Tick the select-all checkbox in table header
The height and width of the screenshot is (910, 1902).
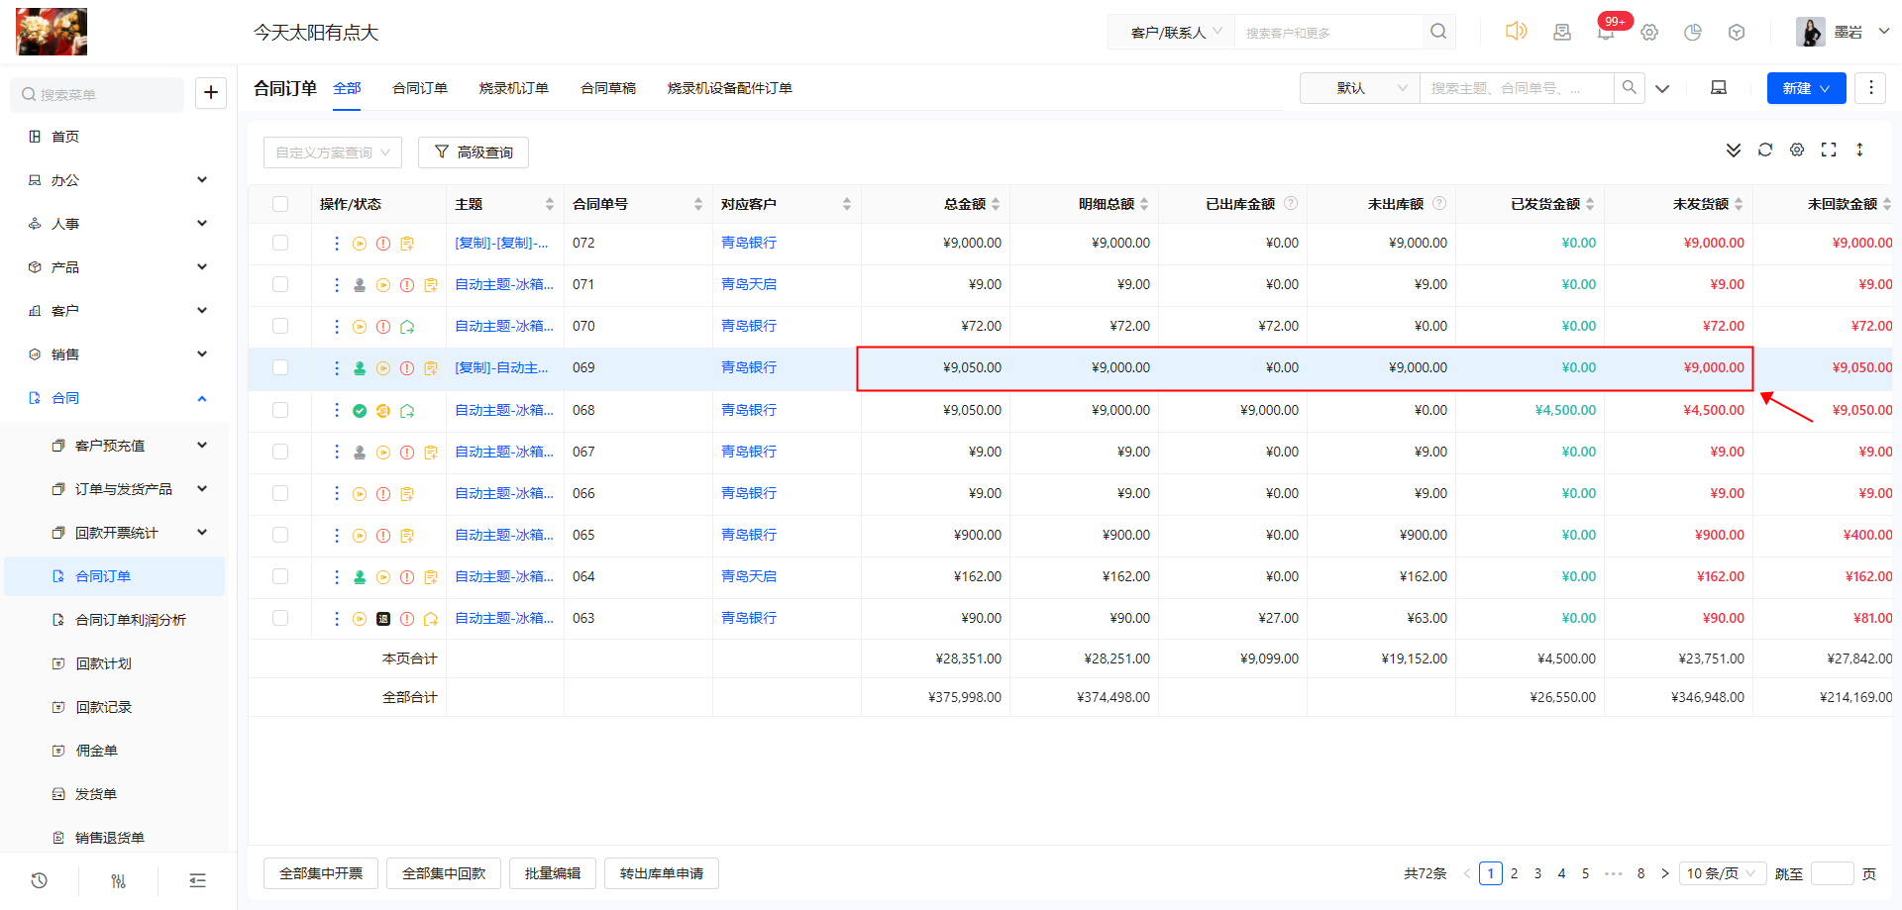(280, 204)
